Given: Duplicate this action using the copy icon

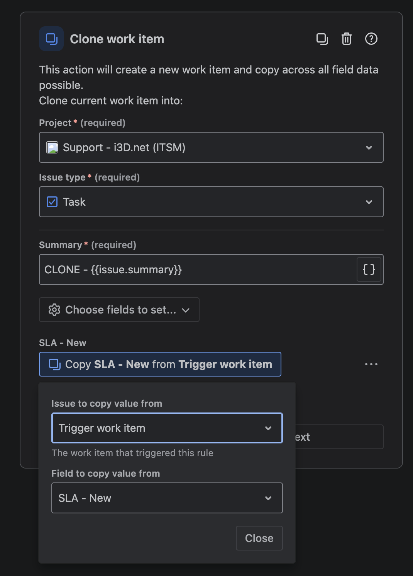Looking at the screenshot, I should pos(322,39).
